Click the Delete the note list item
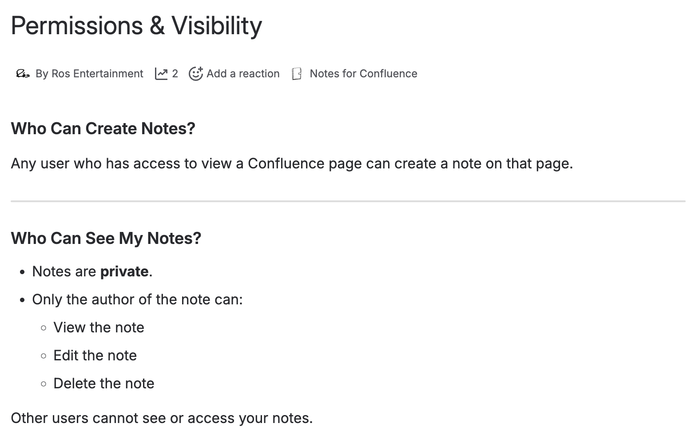This screenshot has width=691, height=447. 104,383
